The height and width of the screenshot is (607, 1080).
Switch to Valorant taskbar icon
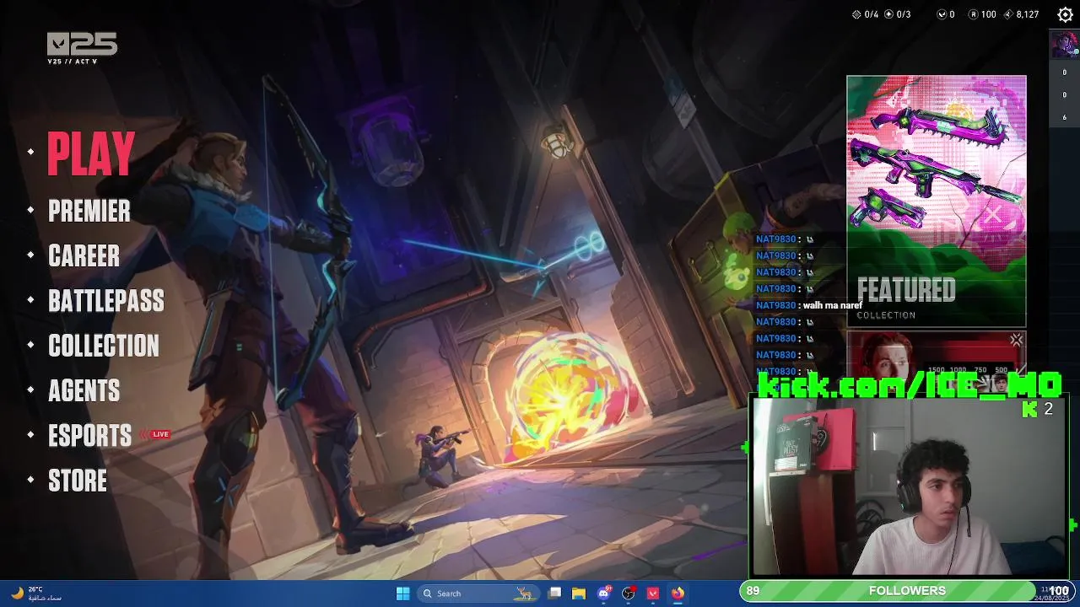[653, 594]
